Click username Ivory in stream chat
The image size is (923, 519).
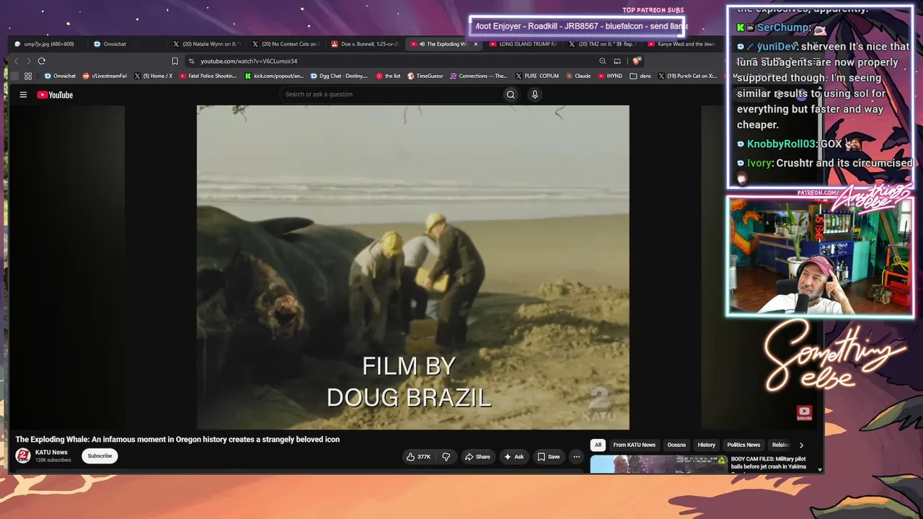tap(759, 163)
